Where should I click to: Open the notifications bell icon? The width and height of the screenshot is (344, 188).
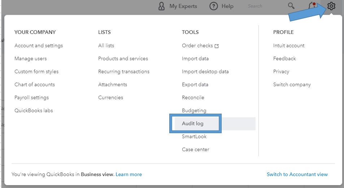[x=313, y=6]
